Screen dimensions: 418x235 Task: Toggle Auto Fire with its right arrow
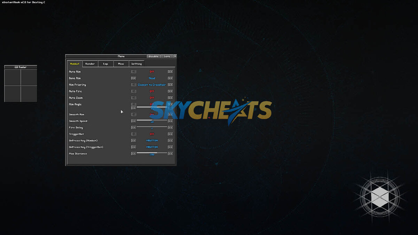[x=170, y=91]
